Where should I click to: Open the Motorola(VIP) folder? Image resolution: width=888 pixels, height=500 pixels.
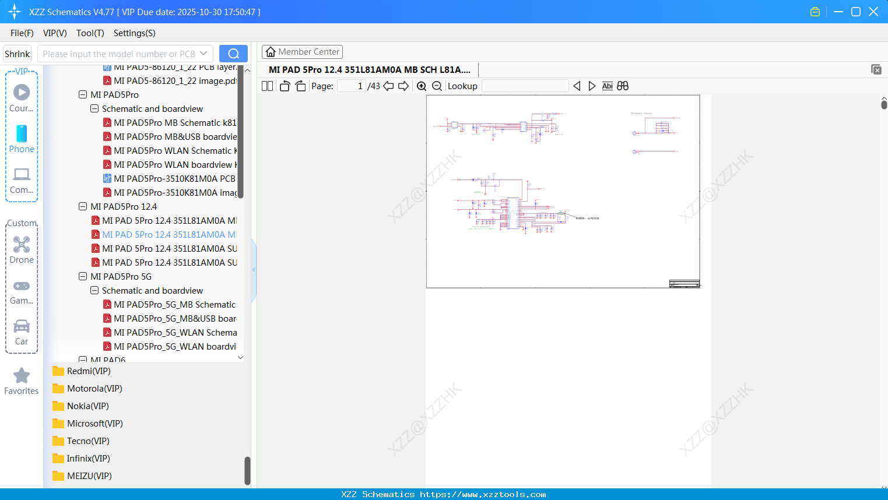point(87,389)
